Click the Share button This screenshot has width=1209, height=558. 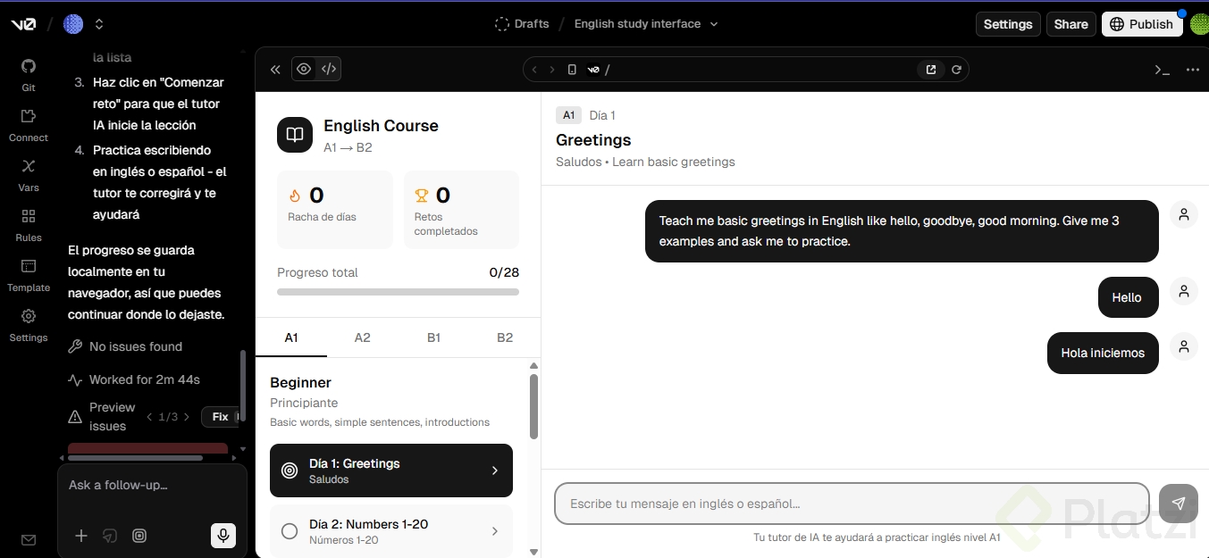[1070, 24]
